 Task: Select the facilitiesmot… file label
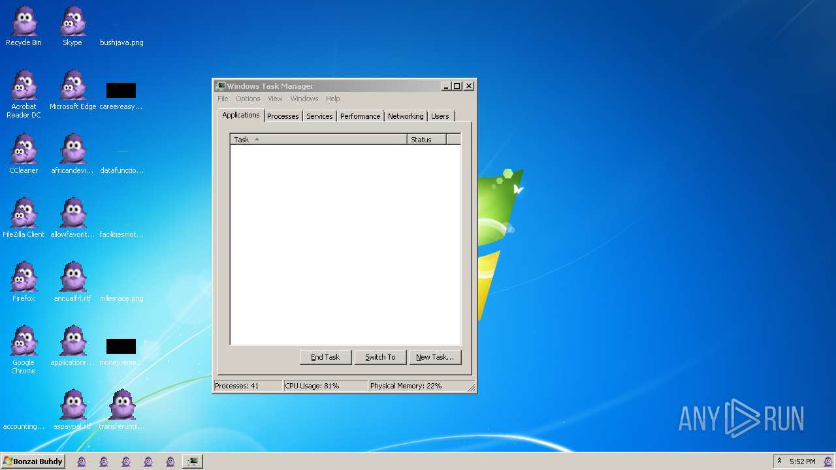[x=121, y=234]
